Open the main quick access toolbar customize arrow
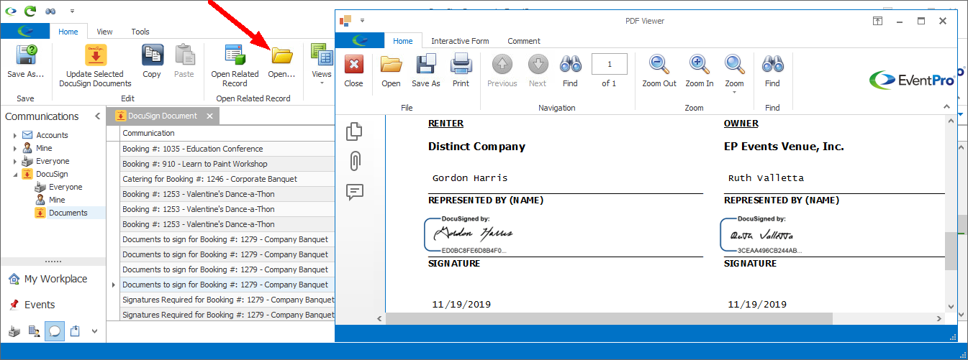The height and width of the screenshot is (360, 968). click(x=72, y=11)
